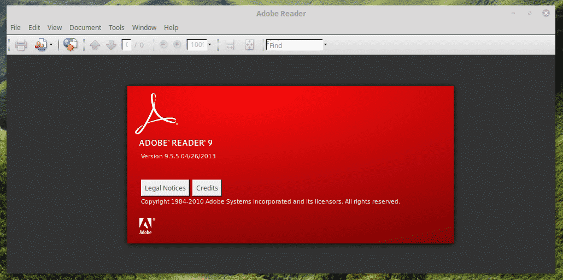This screenshot has width=563, height=280.
Task: Click the fit width scrolling icon
Action: point(230,45)
